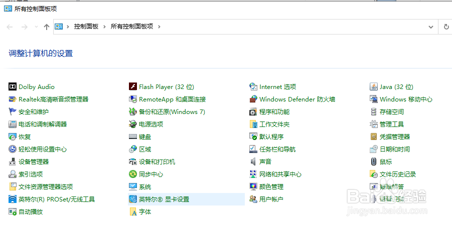Click the 日期和时间 icon
452x226 pixels.
[374, 149]
